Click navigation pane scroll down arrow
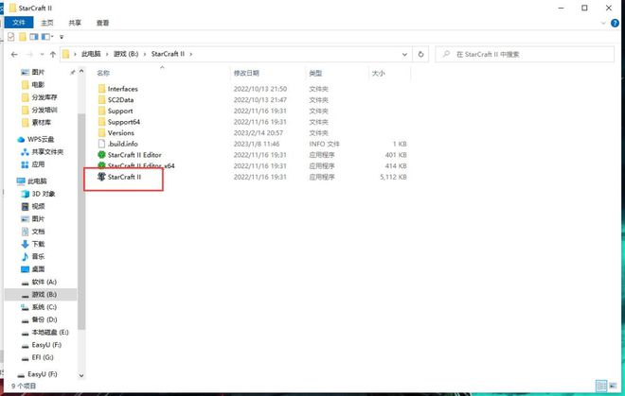 (81, 375)
